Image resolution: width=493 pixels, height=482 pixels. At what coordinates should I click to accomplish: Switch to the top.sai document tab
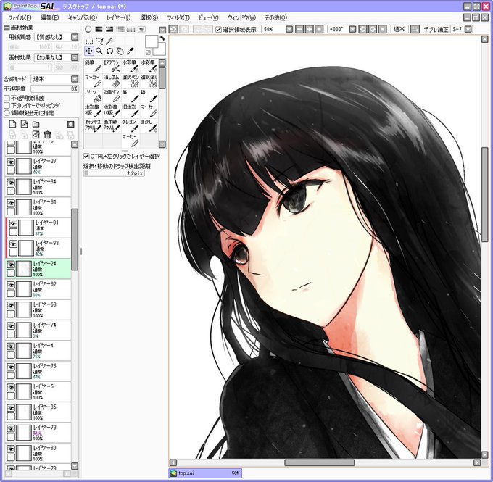(x=205, y=473)
